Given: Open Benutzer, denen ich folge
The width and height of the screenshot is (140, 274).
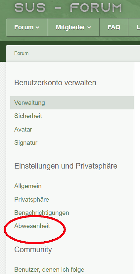Looking at the screenshot, I should (49, 269).
